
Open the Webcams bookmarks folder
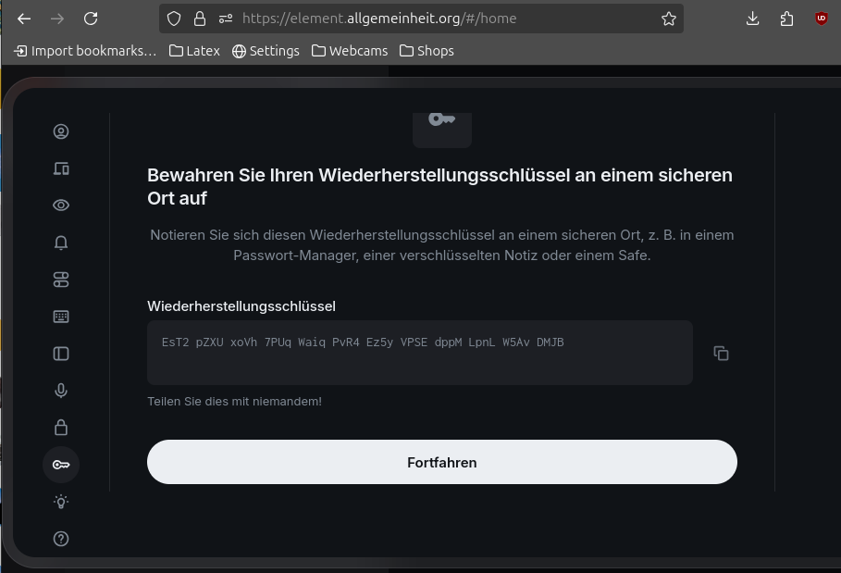[x=350, y=51]
